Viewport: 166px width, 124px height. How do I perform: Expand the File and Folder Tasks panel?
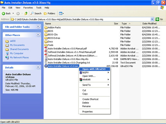click(38, 26)
